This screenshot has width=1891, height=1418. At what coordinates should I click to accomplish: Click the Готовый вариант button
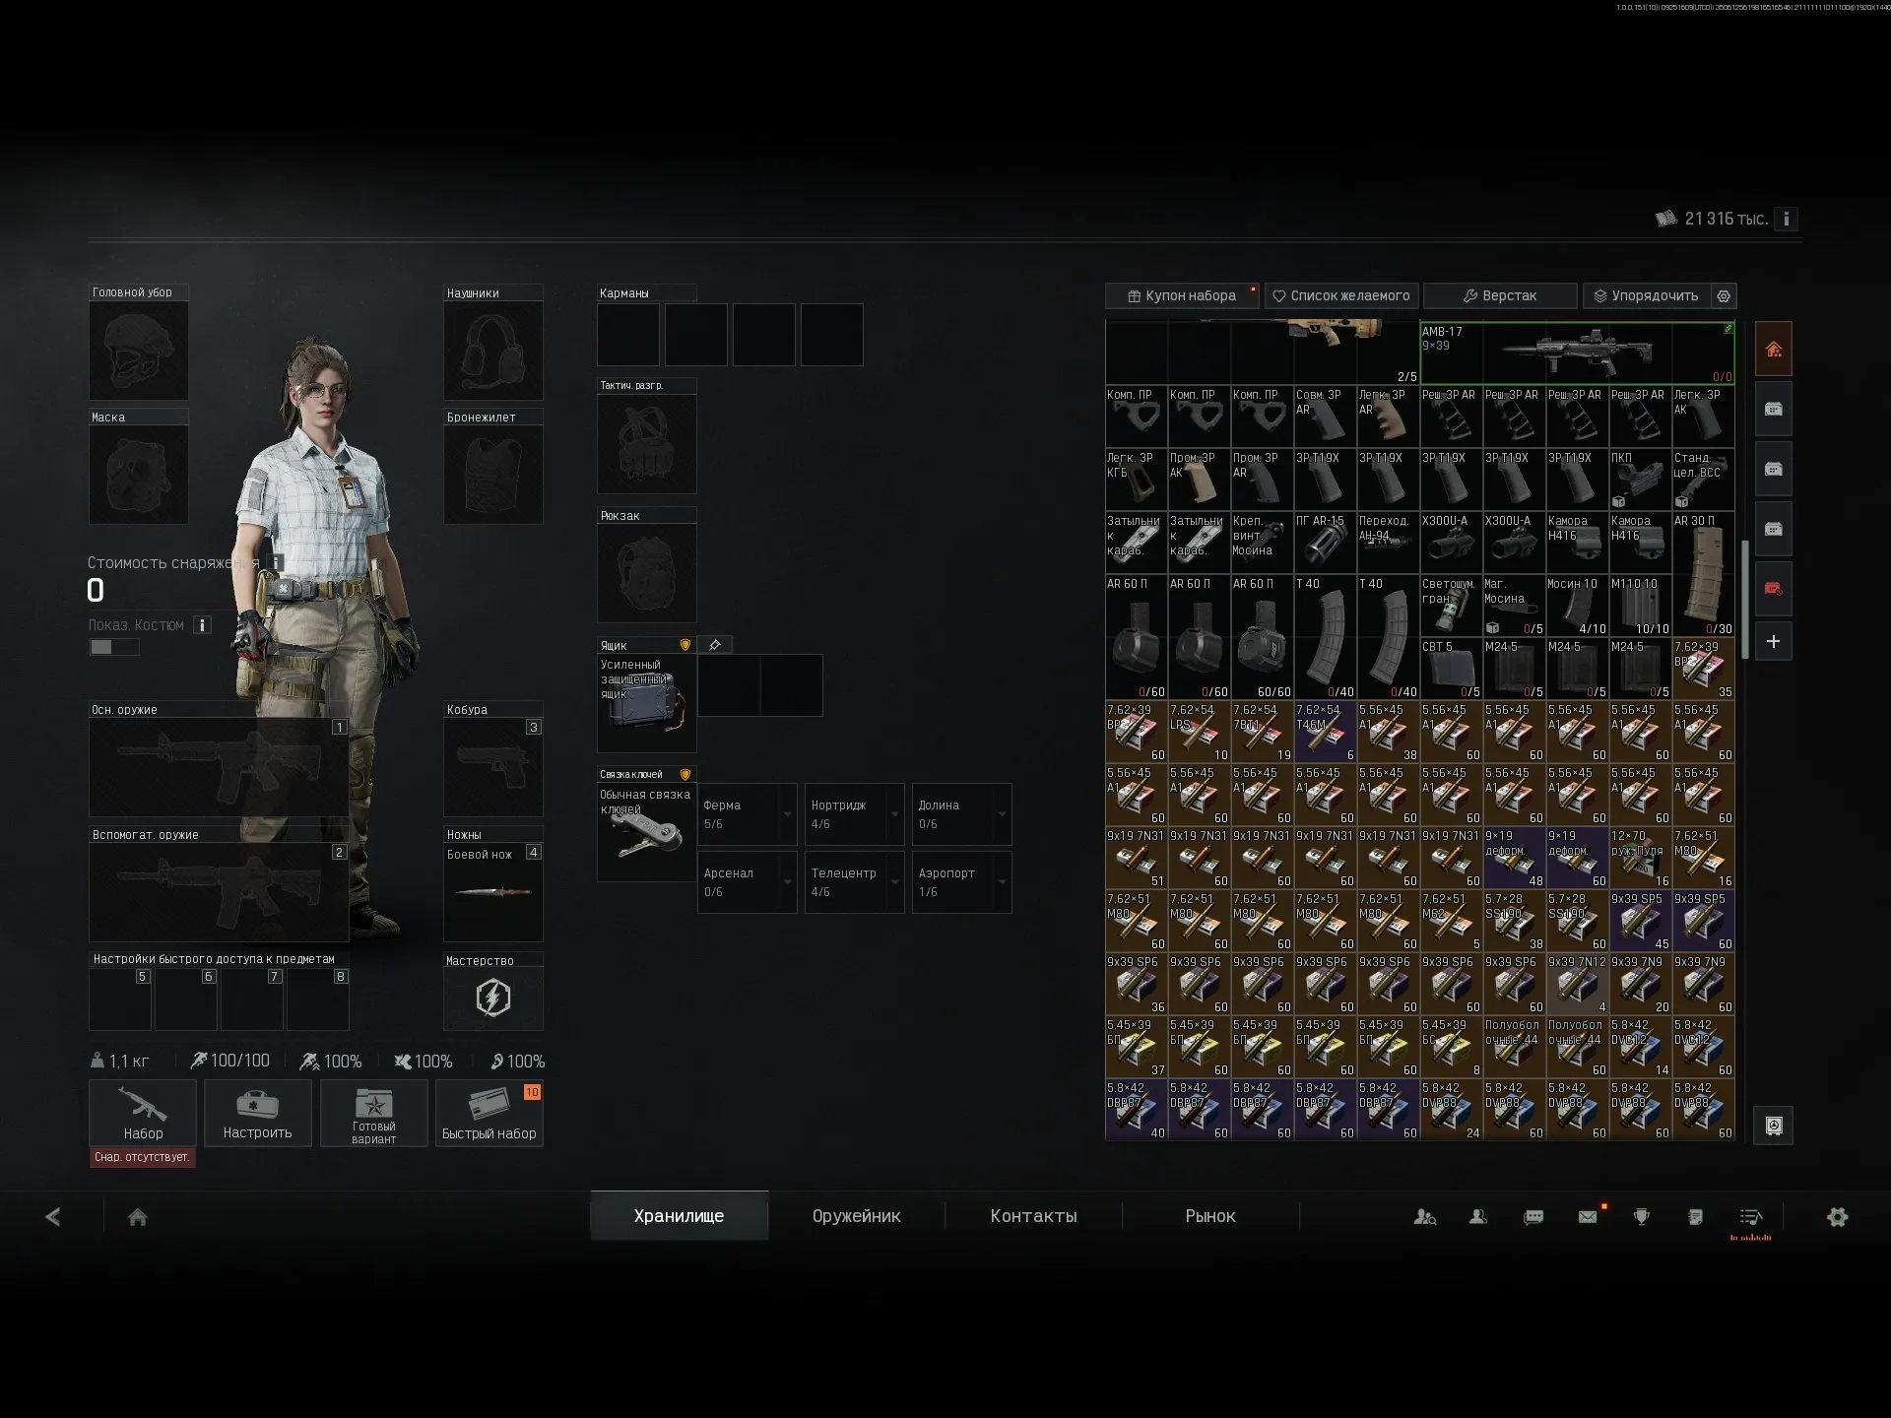click(x=373, y=1113)
